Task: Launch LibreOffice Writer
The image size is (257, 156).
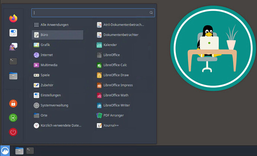Action: point(117,105)
